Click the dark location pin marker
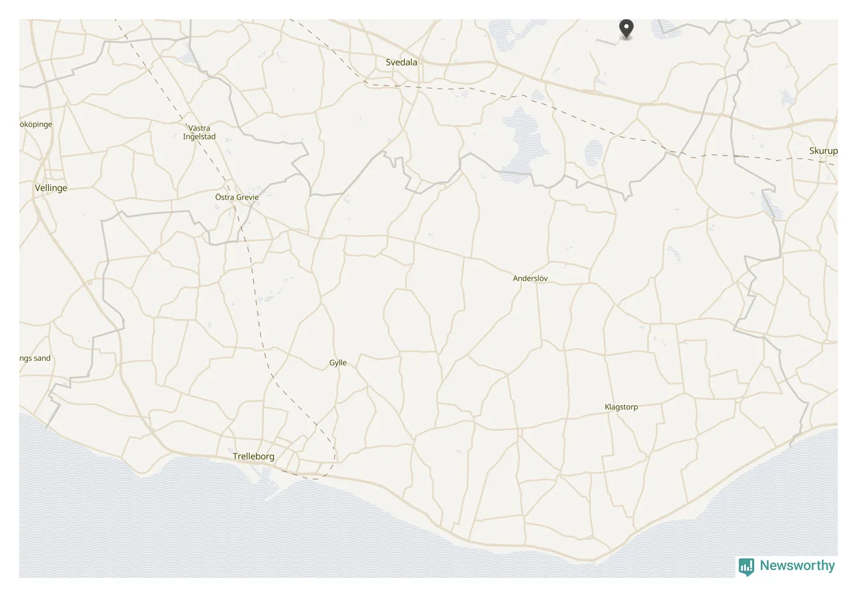The height and width of the screenshot is (597, 857). click(x=626, y=29)
